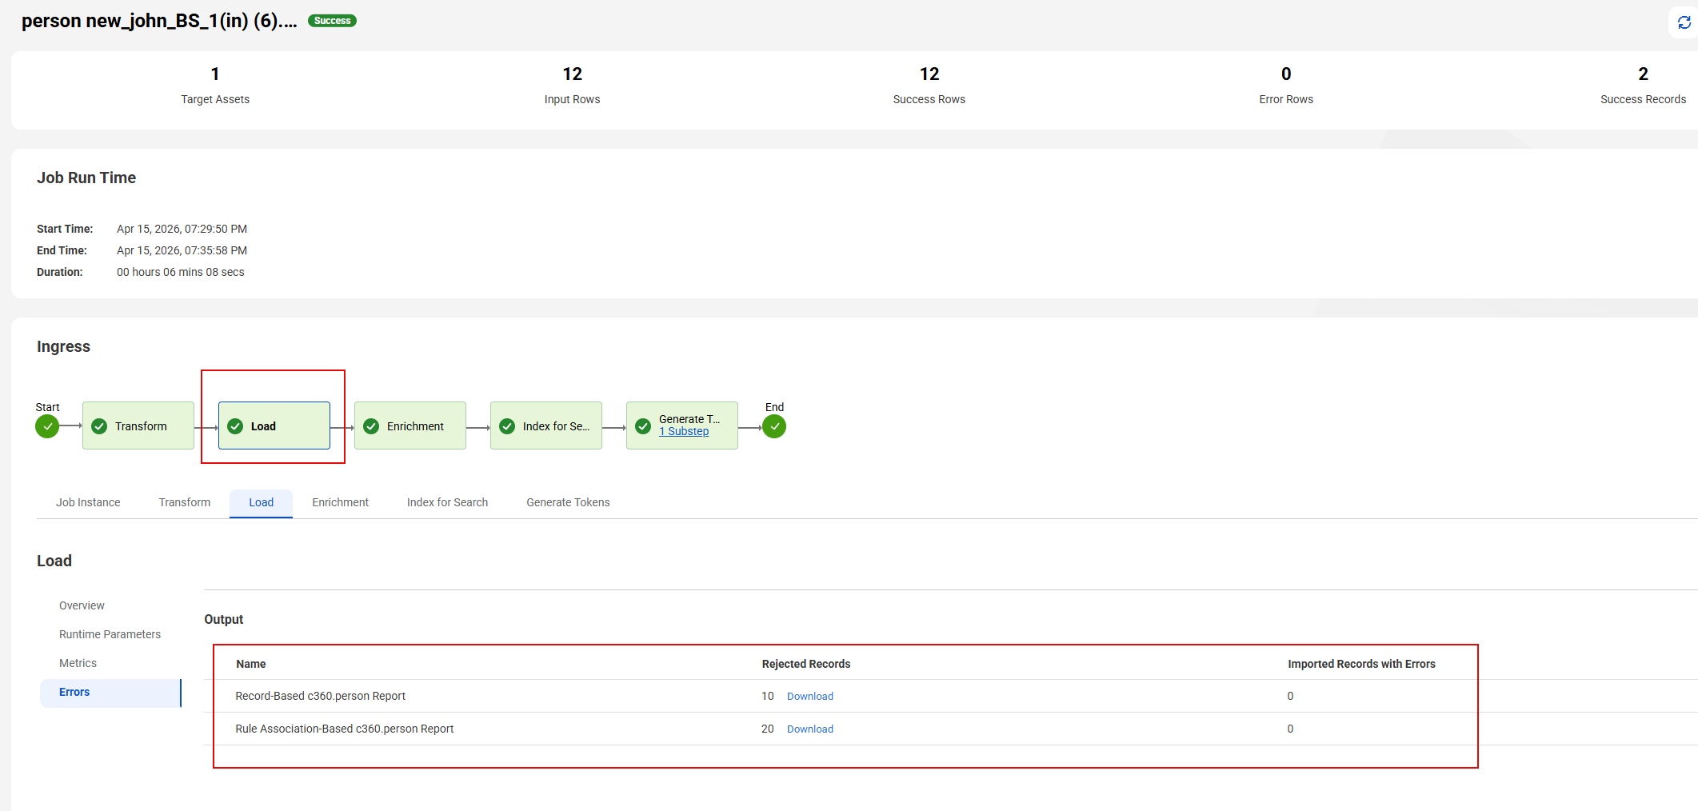Viewport: 1698px width, 811px height.
Task: Select the Generate T... step box
Action: [682, 425]
